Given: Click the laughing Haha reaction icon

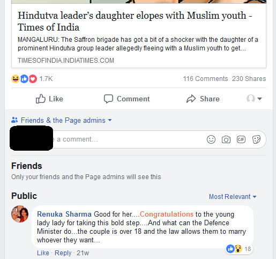Looking at the screenshot, I should [16, 79].
